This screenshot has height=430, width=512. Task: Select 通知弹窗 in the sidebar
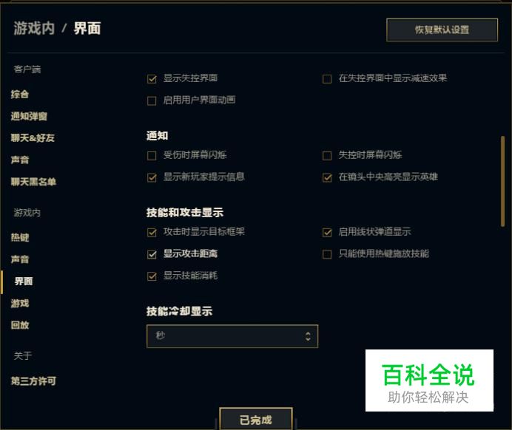[x=29, y=117]
